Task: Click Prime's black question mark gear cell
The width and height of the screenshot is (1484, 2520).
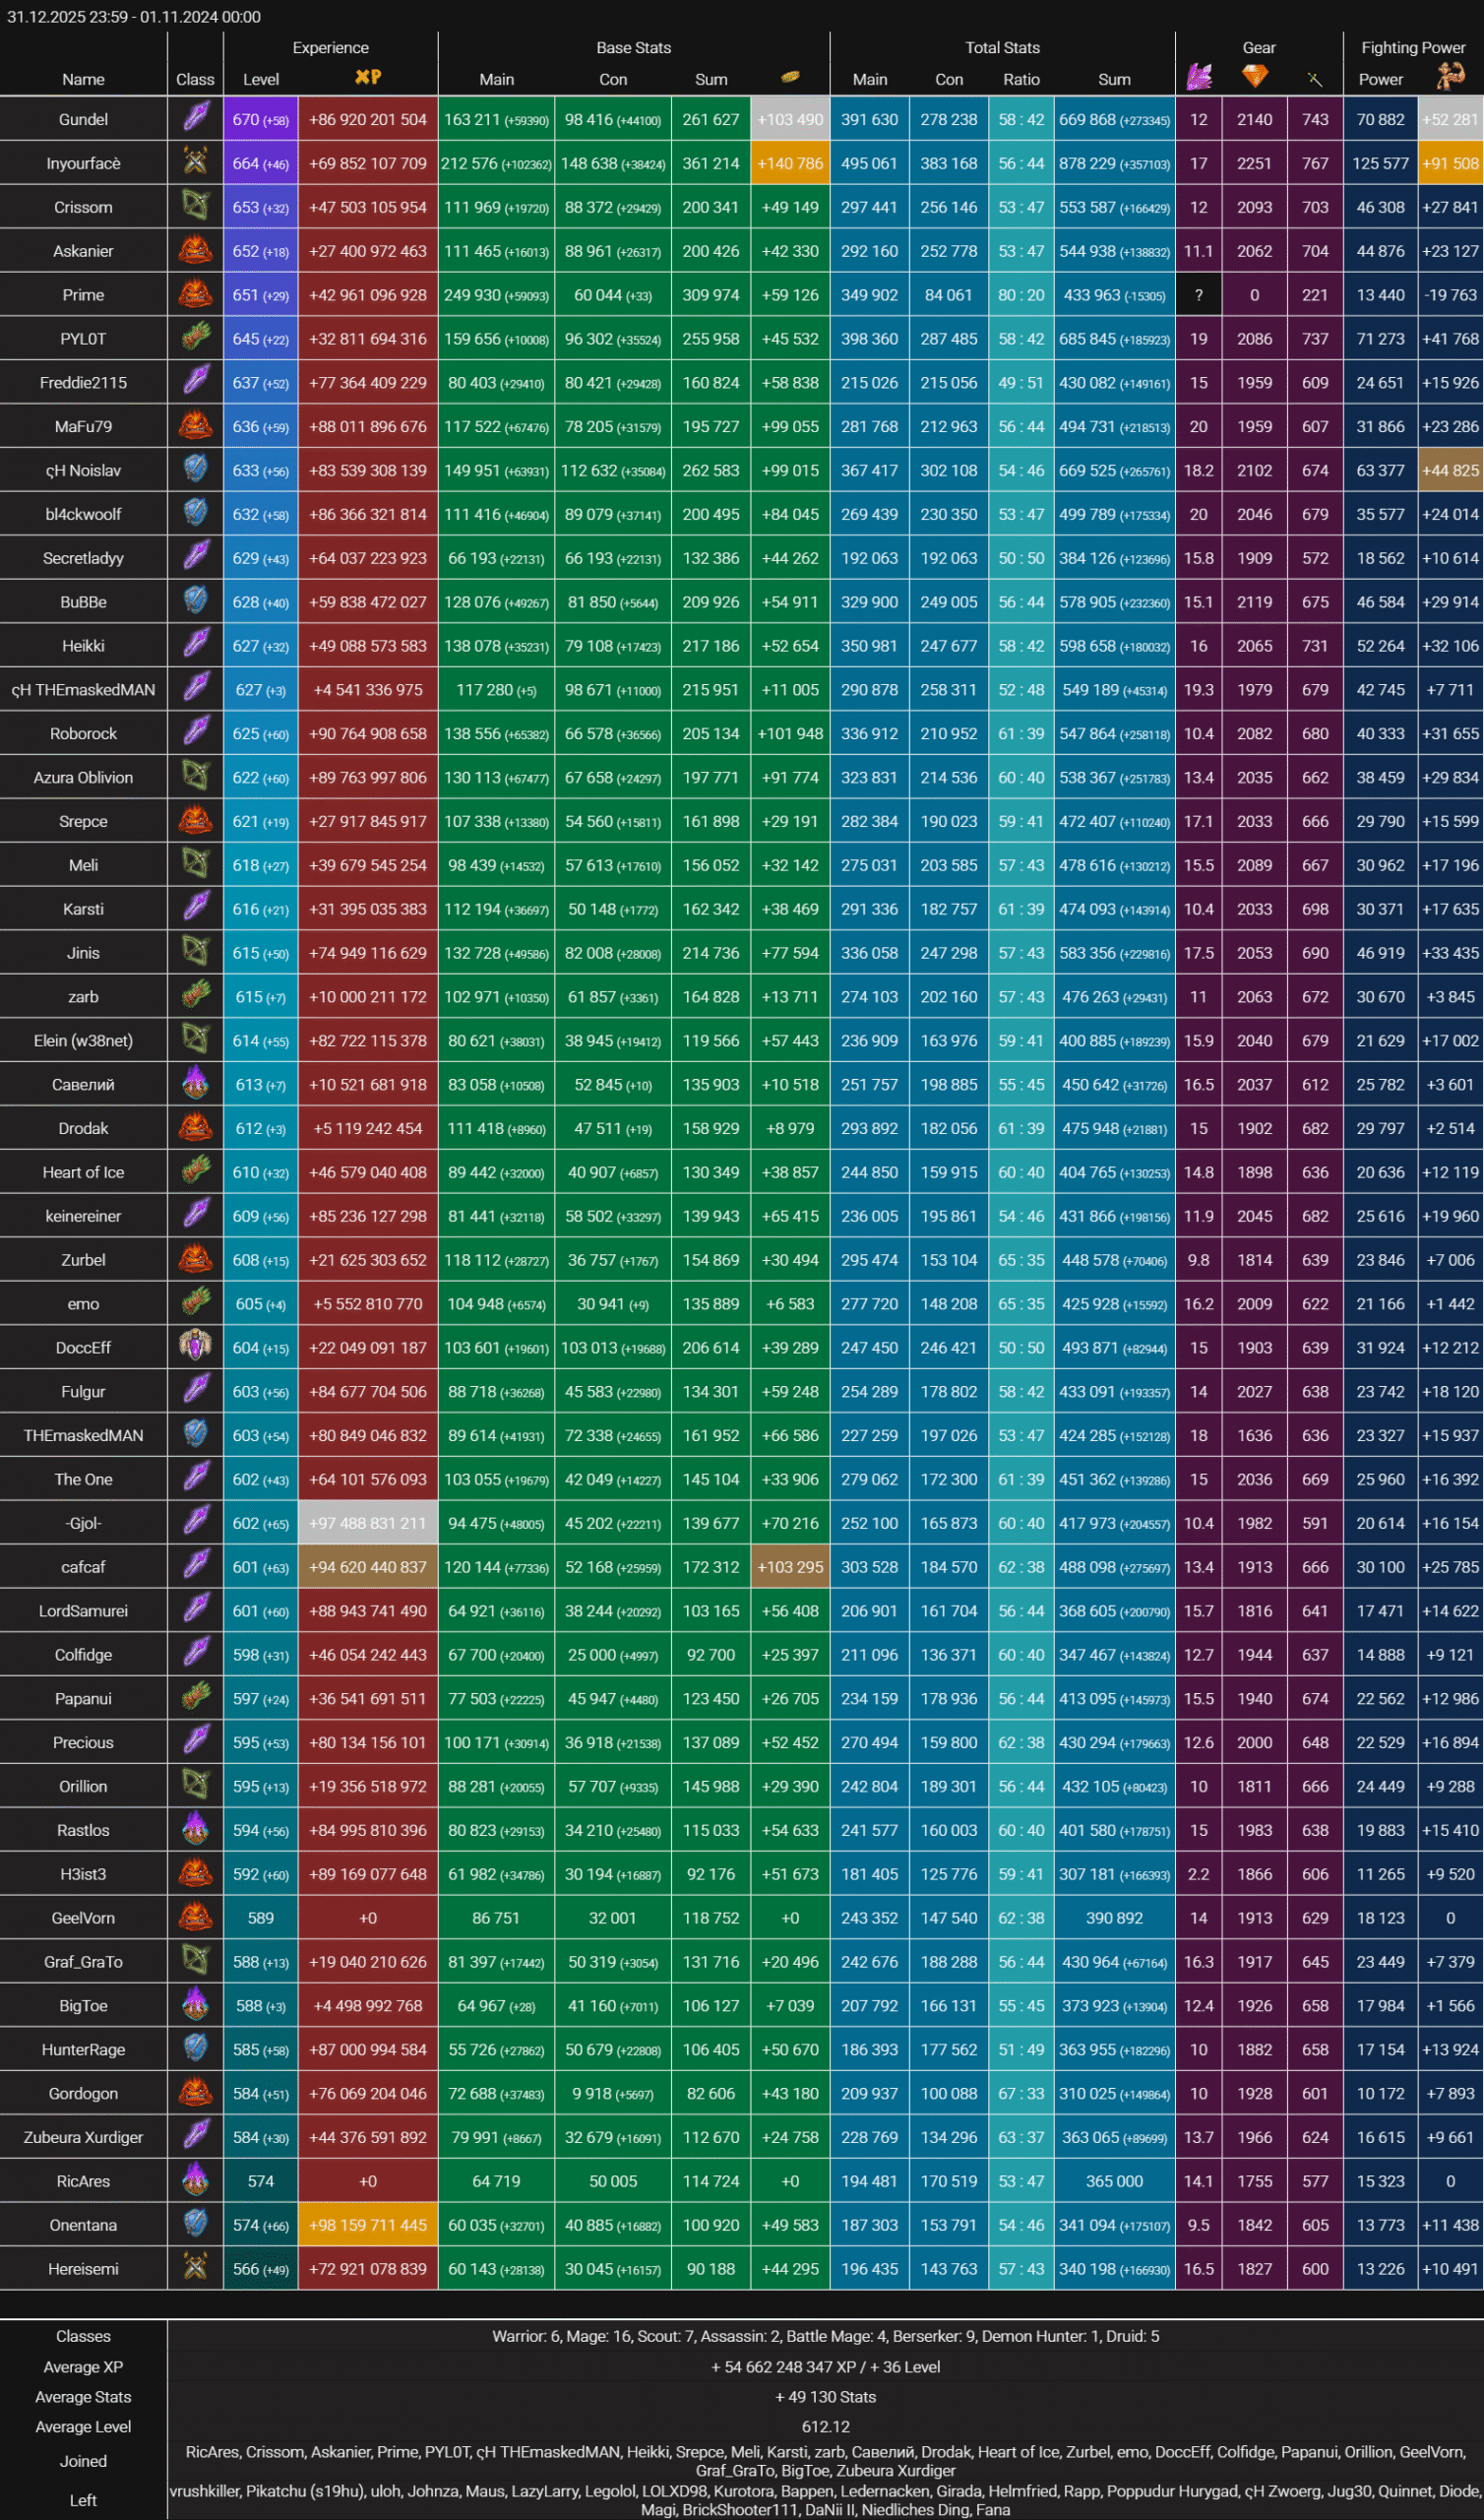Action: [x=1198, y=295]
